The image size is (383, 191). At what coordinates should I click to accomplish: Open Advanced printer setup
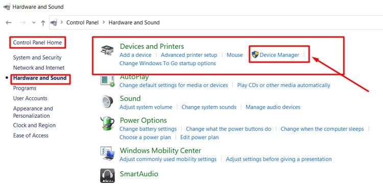coord(189,55)
